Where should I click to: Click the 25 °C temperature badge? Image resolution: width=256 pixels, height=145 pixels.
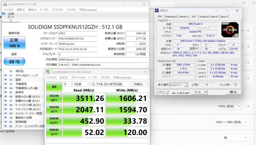pyautogui.click(x=14, y=62)
